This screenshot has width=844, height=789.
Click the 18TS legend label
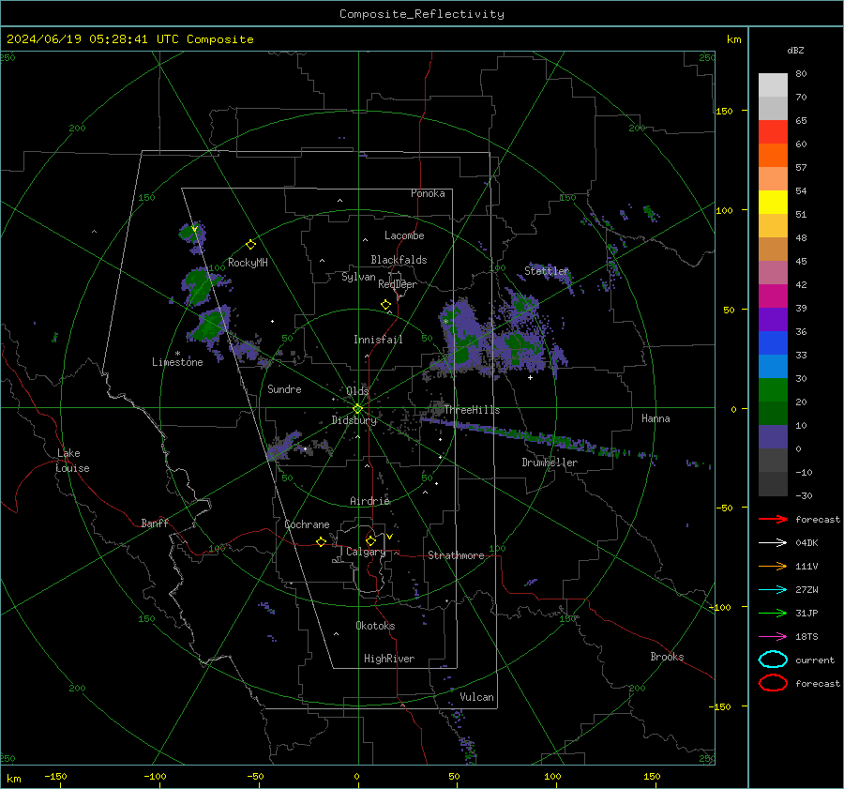coord(806,637)
